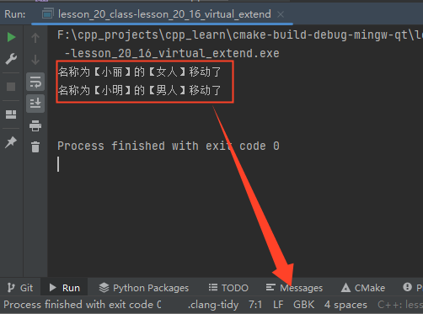
Task: Toggle soft-wrap for console output
Action: (x=35, y=82)
